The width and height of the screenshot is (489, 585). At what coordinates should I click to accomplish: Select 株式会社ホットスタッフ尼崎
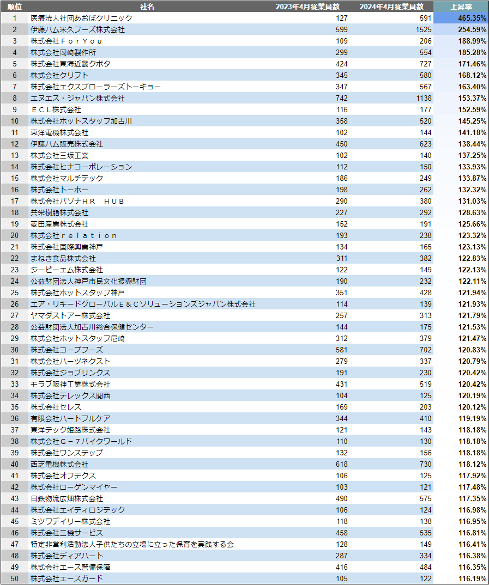(x=77, y=338)
